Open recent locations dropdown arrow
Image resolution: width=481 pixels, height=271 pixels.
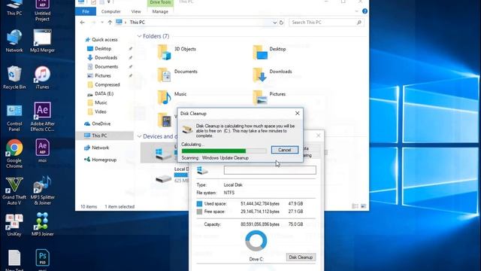[x=102, y=23]
